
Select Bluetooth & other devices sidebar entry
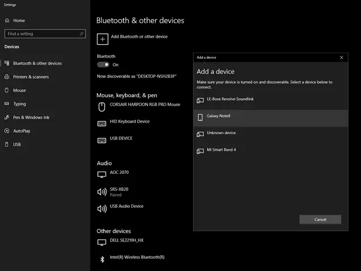point(37,63)
